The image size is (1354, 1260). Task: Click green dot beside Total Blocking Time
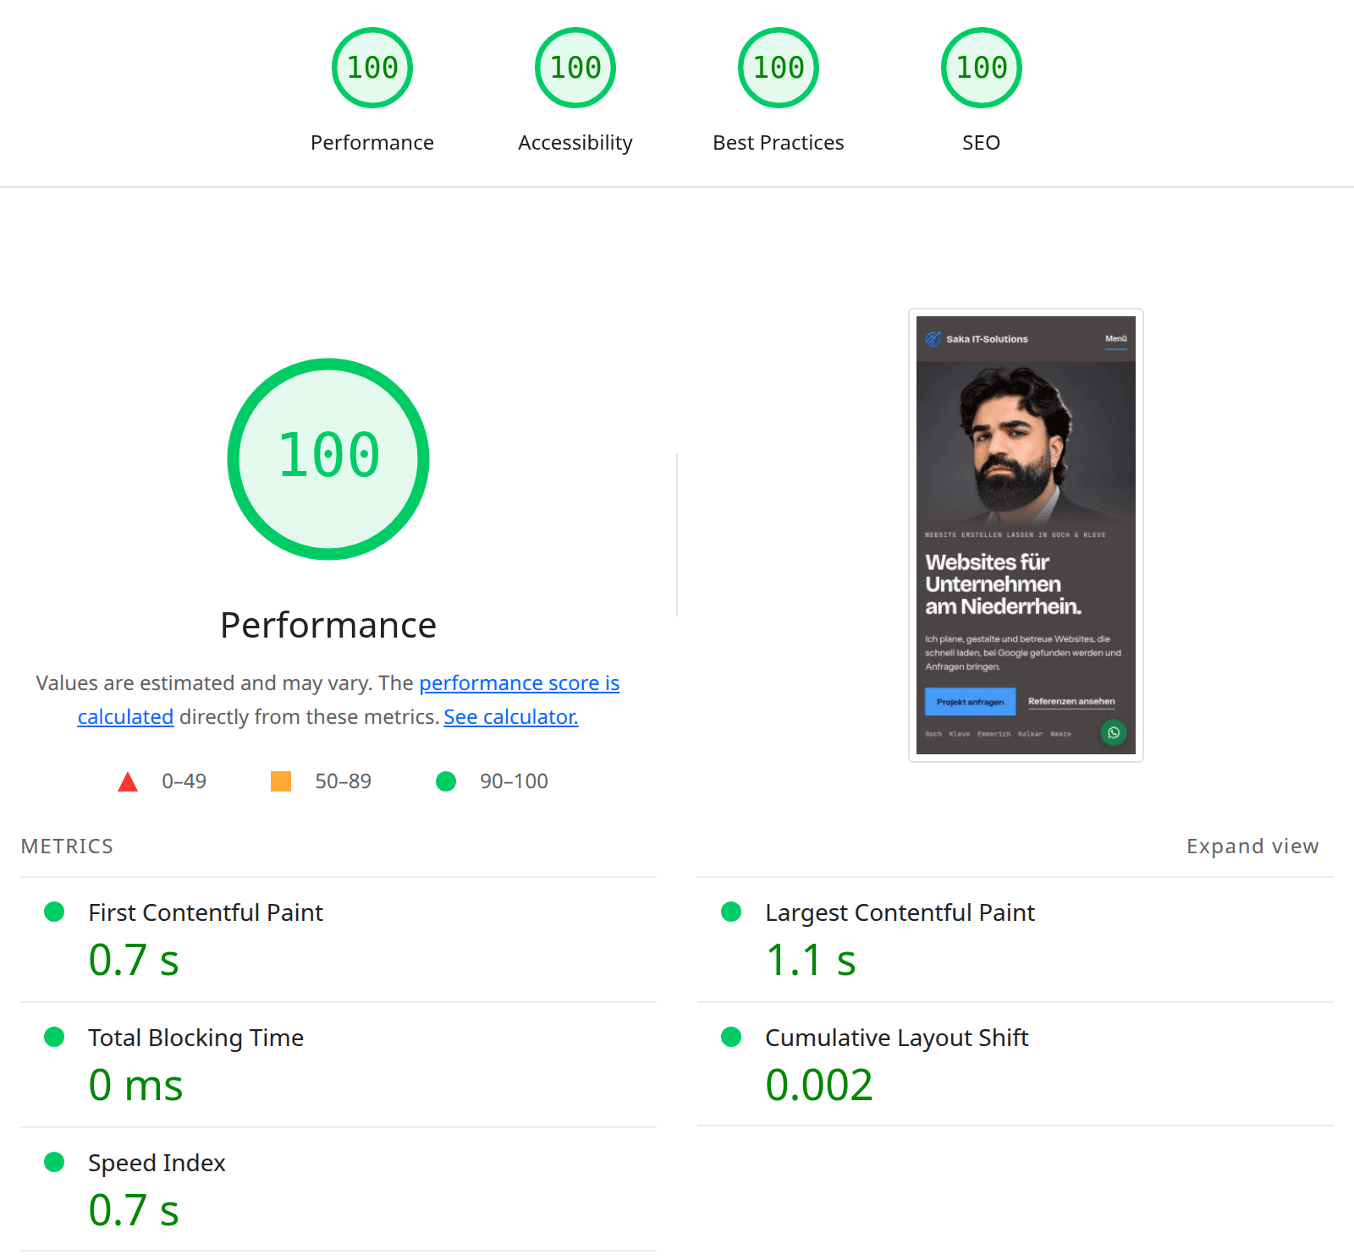coord(54,1037)
